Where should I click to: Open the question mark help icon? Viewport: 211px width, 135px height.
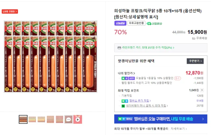(x=202, y=90)
